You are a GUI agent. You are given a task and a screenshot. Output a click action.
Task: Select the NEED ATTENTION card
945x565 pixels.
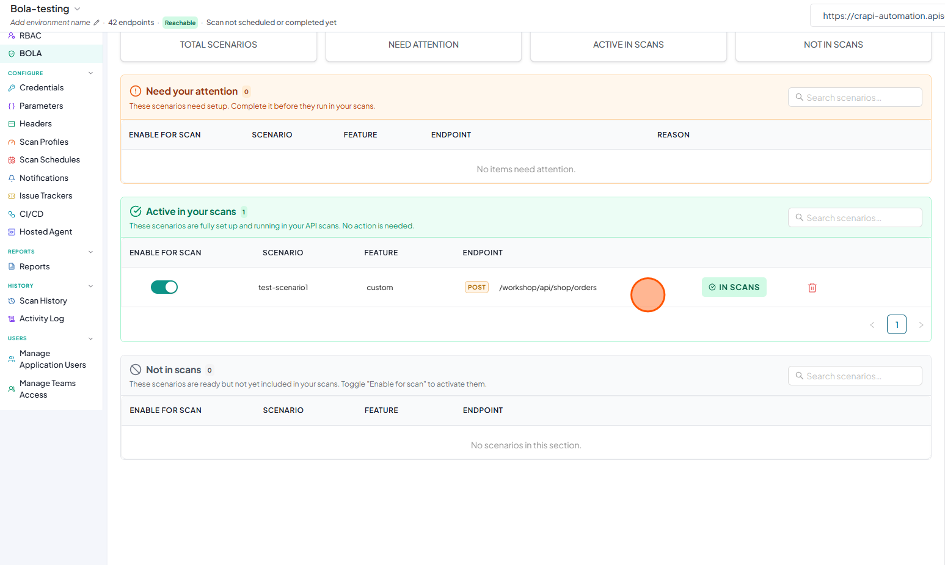pyautogui.click(x=423, y=46)
